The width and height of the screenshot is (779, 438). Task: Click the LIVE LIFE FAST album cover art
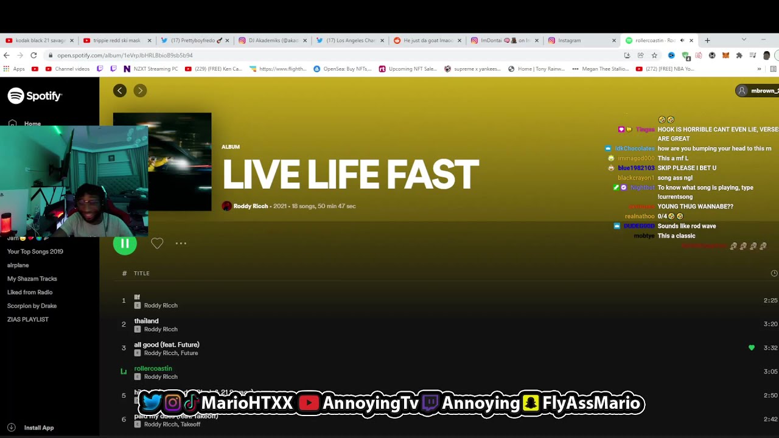180,162
